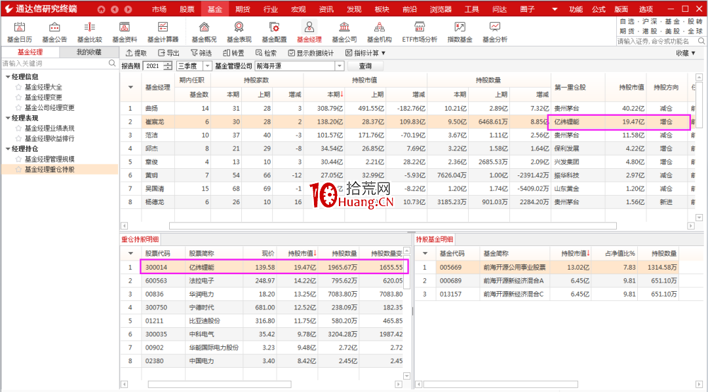Screen dimensions: 708x392
Task: Switch to the 基金经理 sidebar tab
Action: pos(30,52)
